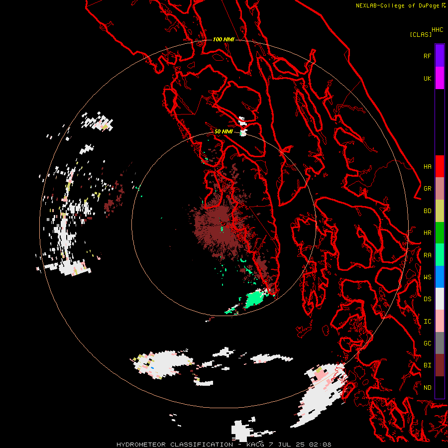Click the white DS legend swatch
Viewport: 448px width, 448px height.
440,299
